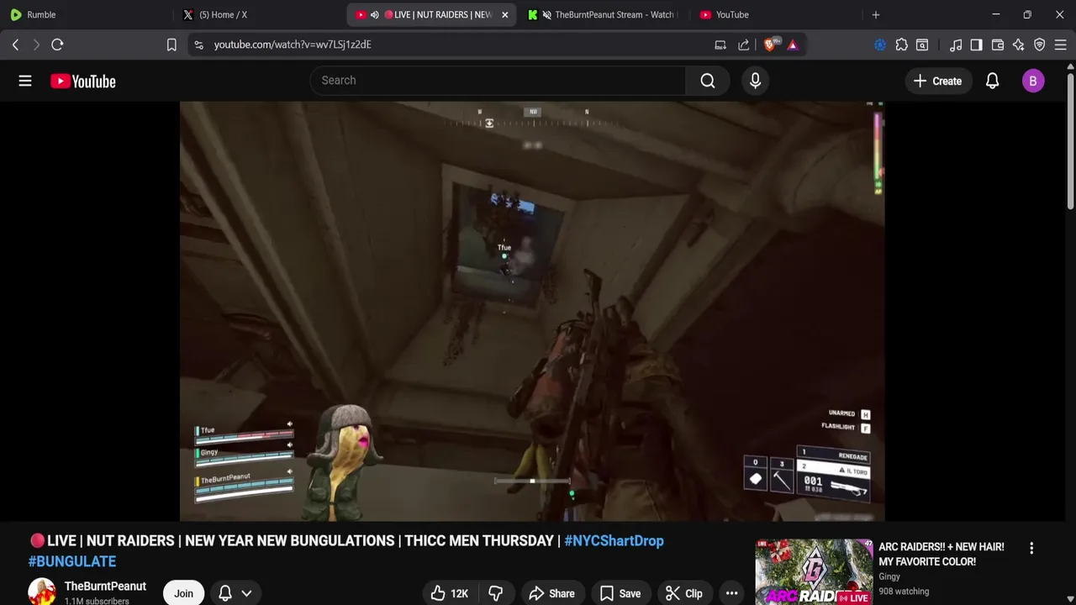Open the #BUNGULATE hashtag link
This screenshot has width=1076, height=605.
(x=72, y=560)
